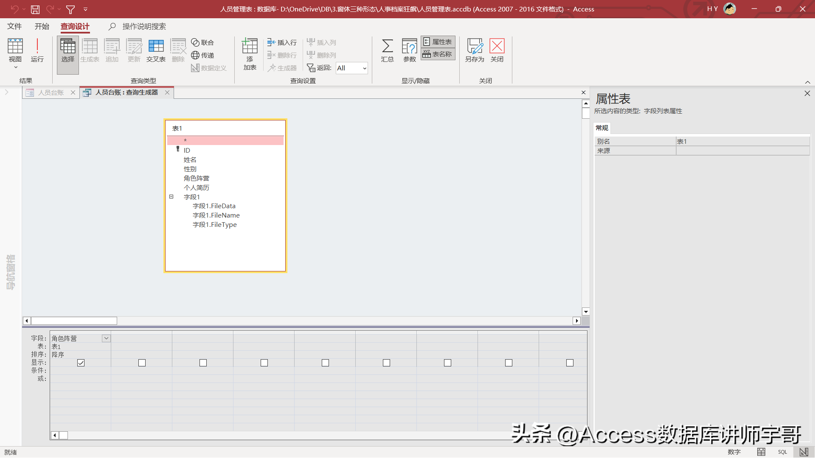Viewport: 815px width, 458px height.
Task: Switch to SQL view in status bar
Action: 782,452
